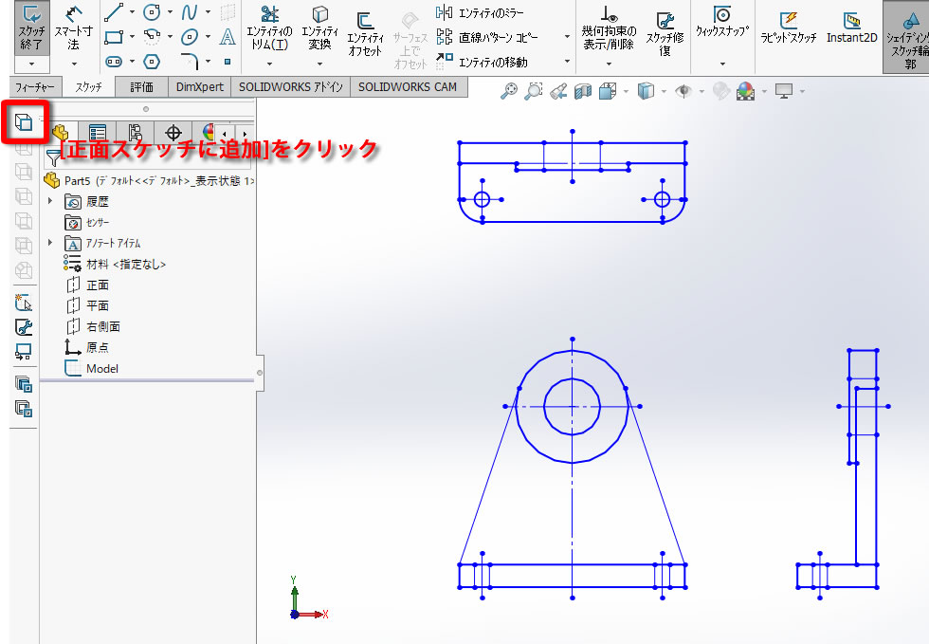
Task: Click Zoom to Area view icon
Action: pos(534,91)
